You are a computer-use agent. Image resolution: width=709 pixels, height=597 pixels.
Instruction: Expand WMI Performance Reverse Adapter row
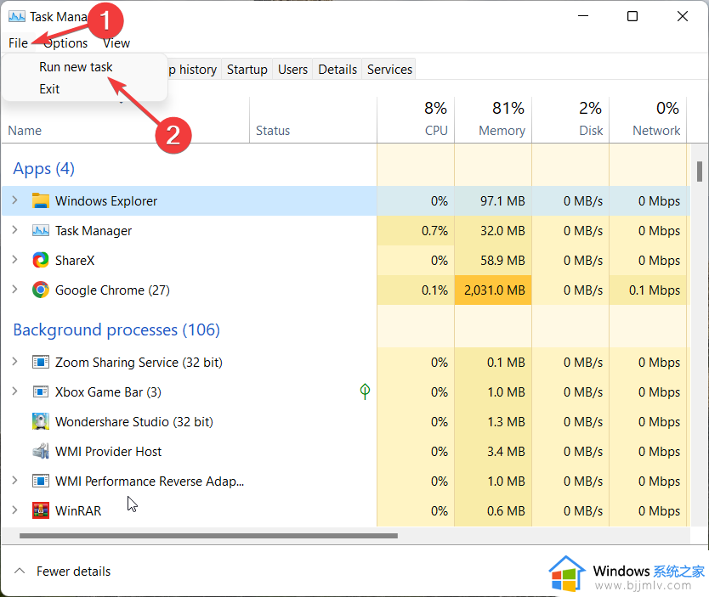(x=14, y=481)
